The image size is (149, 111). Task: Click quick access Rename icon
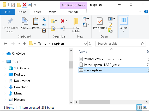30,5
